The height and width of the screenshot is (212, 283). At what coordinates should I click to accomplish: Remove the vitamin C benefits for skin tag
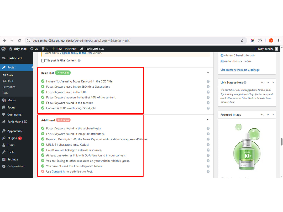(222, 55)
